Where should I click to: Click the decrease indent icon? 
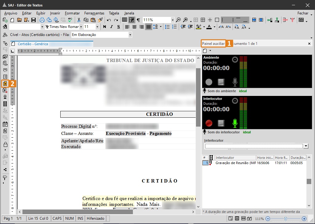(183, 27)
